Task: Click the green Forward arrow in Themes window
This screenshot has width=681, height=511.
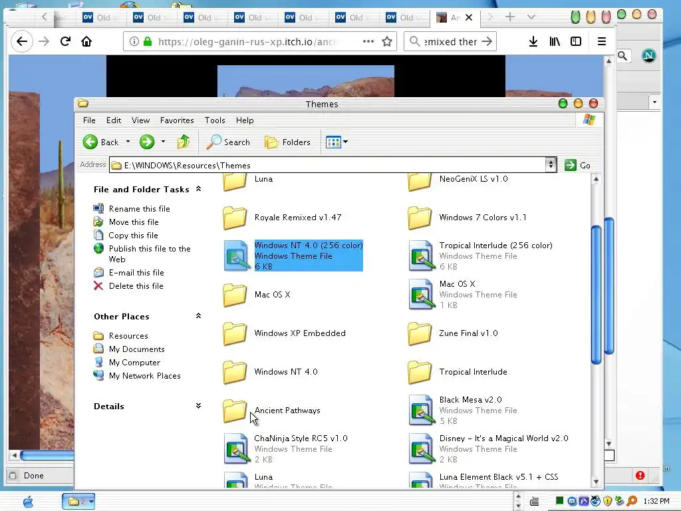Action: (x=147, y=142)
